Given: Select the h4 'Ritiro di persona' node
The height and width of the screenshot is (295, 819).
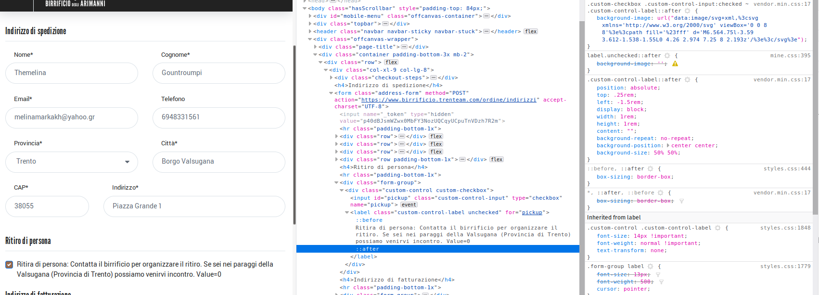Looking at the screenshot, I should pos(384,167).
